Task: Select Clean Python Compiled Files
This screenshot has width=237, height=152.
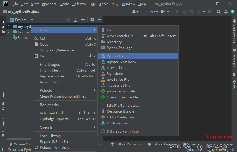Action: coord(64,96)
